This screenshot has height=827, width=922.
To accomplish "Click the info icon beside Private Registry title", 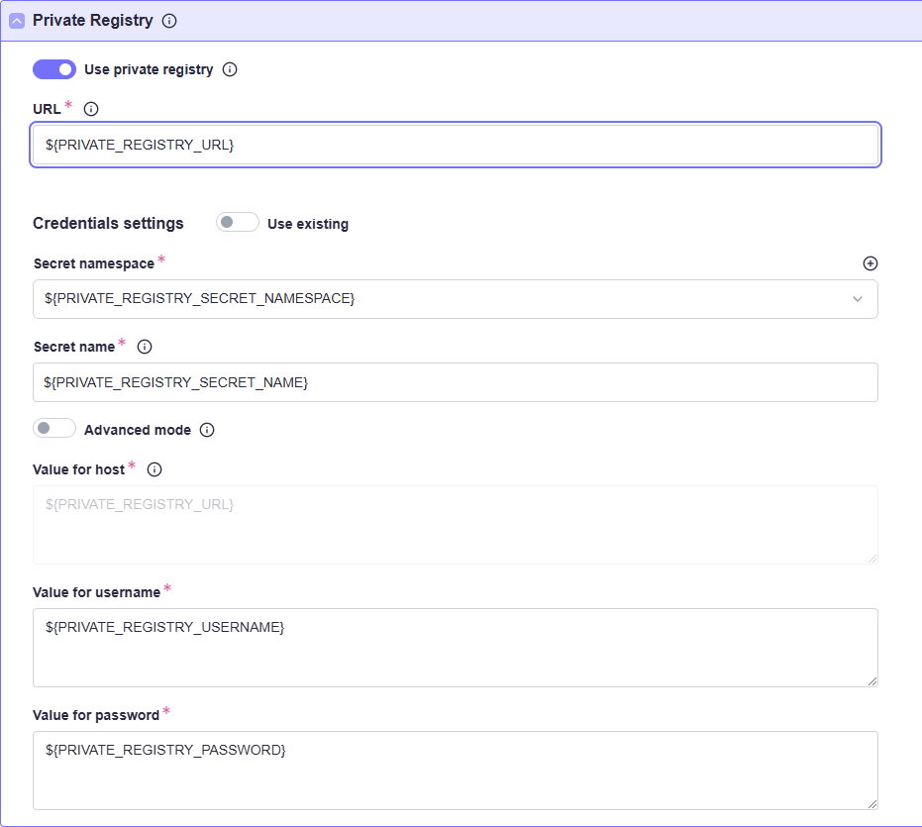I will click(169, 21).
